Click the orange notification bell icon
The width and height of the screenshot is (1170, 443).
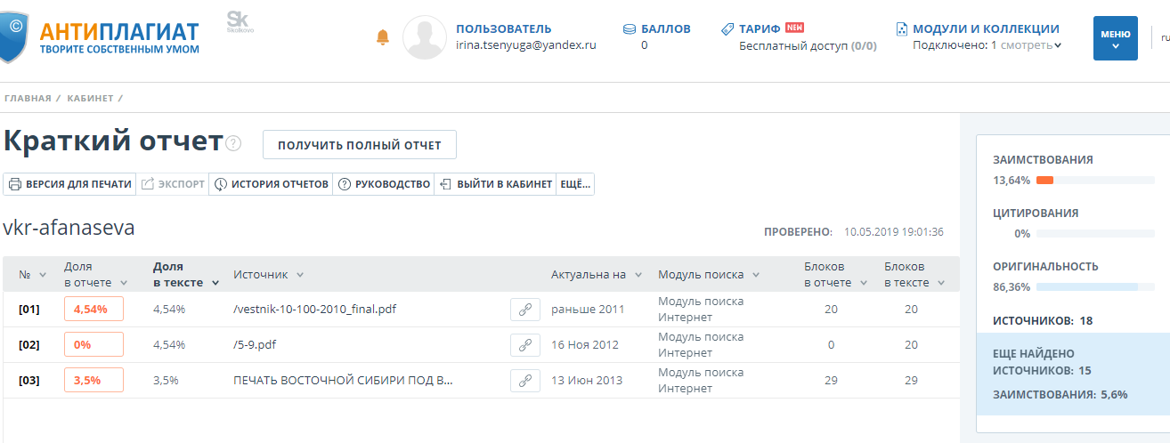coord(383,37)
